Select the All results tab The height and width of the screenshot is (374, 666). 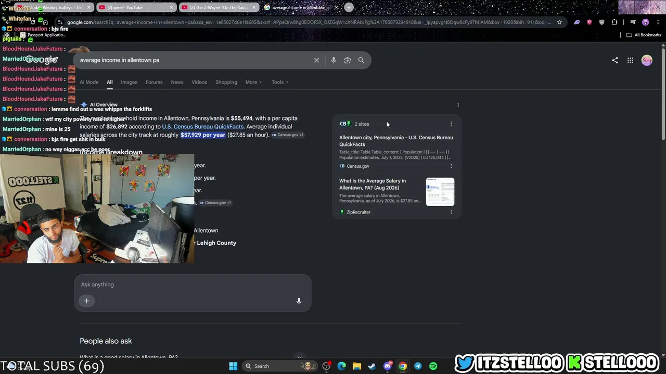[x=110, y=82]
